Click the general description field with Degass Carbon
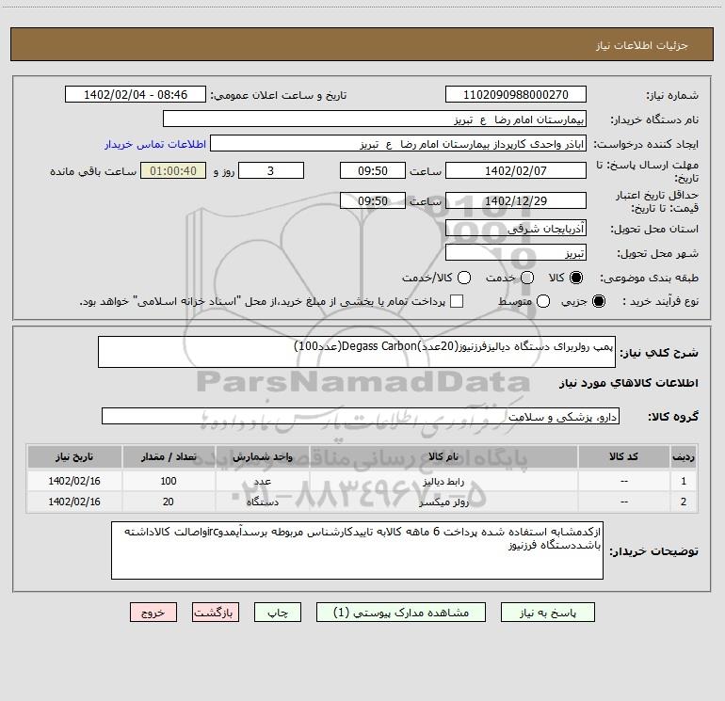Viewport: 725px width, 701px height. tap(357, 352)
